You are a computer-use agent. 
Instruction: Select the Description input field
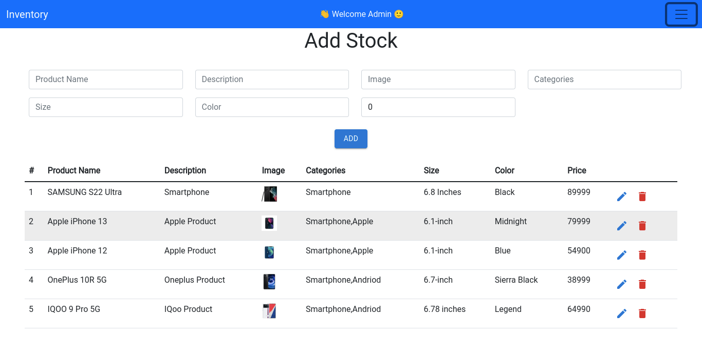coord(272,80)
